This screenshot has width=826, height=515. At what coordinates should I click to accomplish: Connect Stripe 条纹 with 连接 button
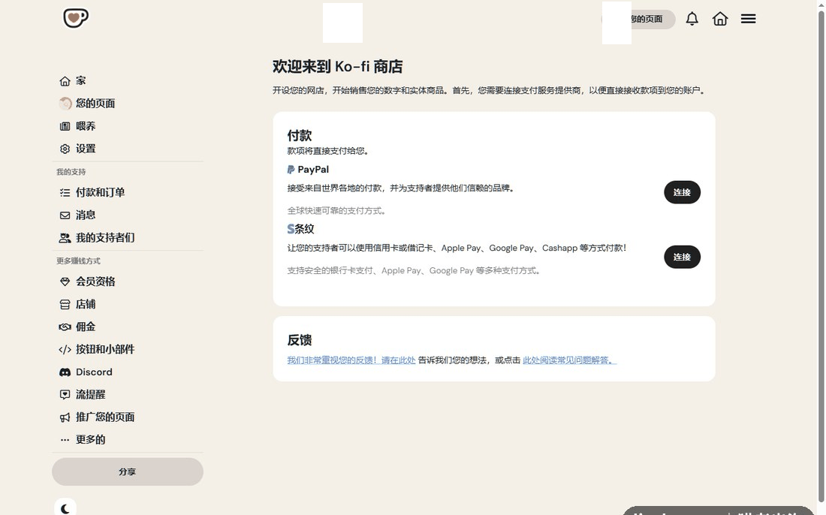(682, 257)
